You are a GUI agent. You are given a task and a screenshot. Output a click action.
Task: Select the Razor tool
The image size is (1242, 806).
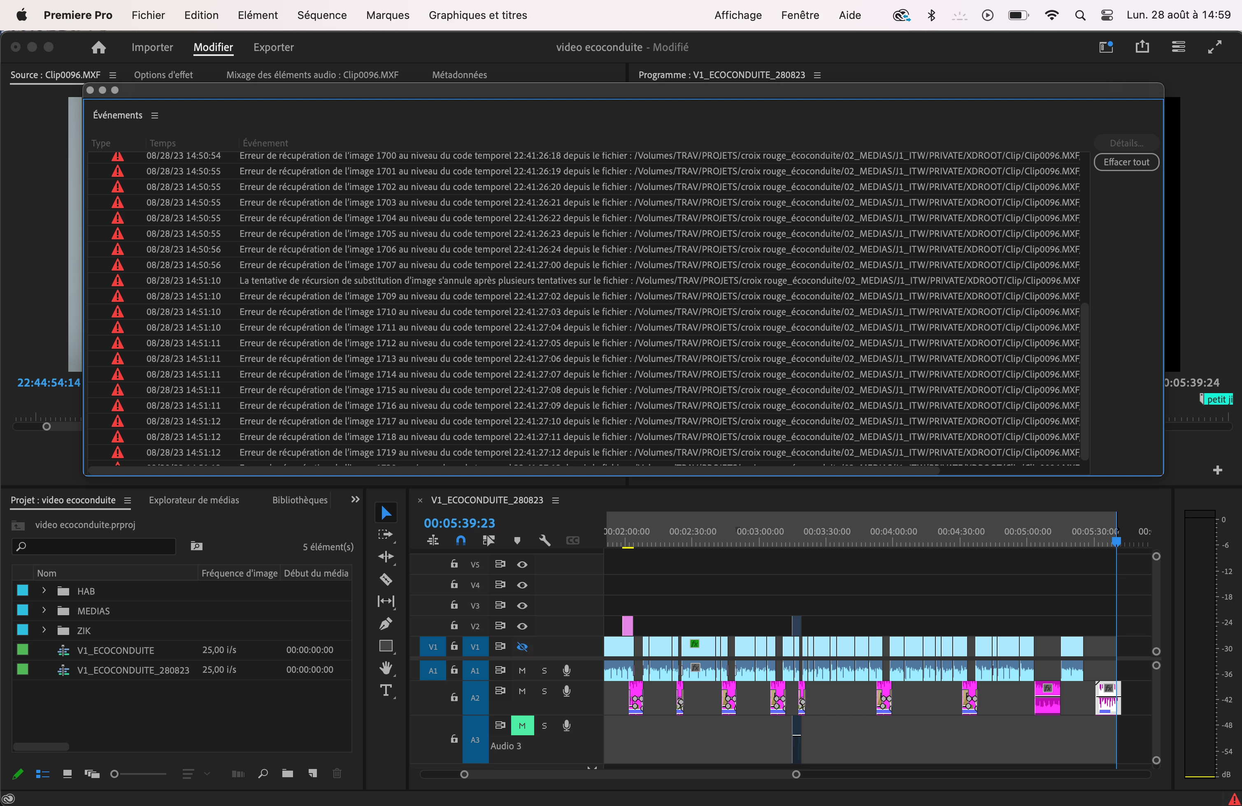click(x=386, y=579)
